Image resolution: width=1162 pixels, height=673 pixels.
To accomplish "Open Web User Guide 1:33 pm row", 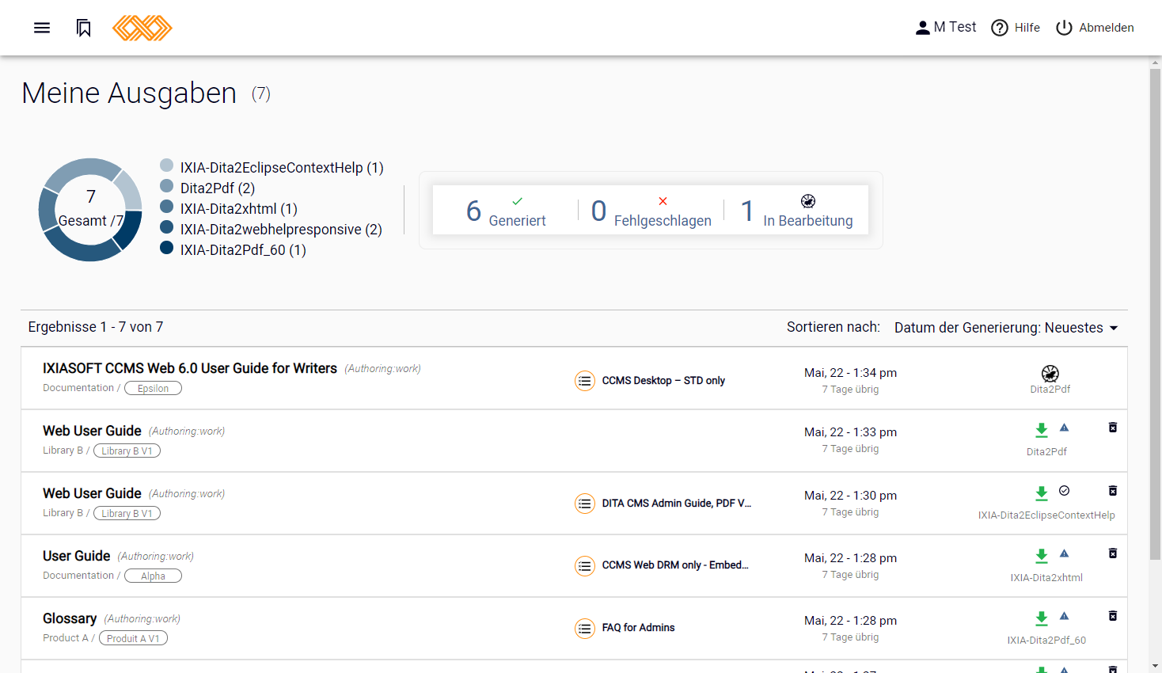I will tap(92, 431).
